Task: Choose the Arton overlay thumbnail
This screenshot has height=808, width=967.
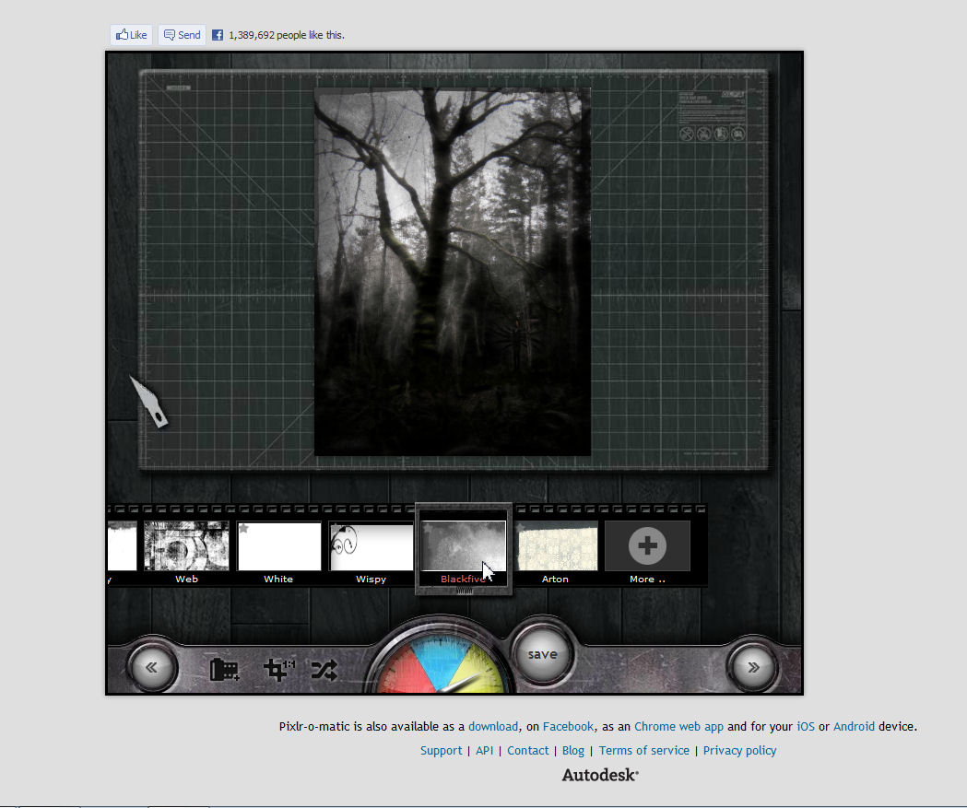Action: (x=556, y=546)
